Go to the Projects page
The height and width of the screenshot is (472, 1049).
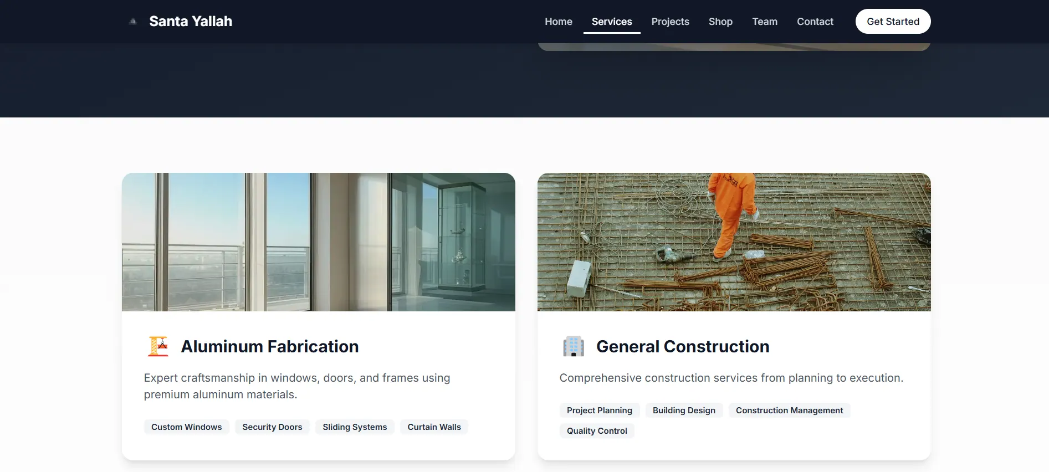671,22
